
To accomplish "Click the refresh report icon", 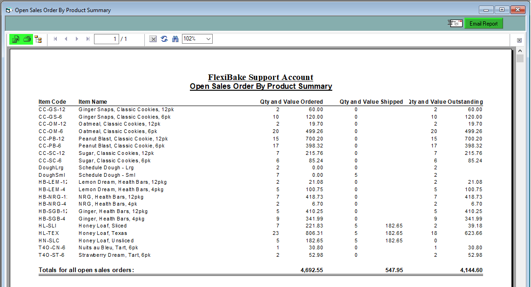I will coord(164,39).
